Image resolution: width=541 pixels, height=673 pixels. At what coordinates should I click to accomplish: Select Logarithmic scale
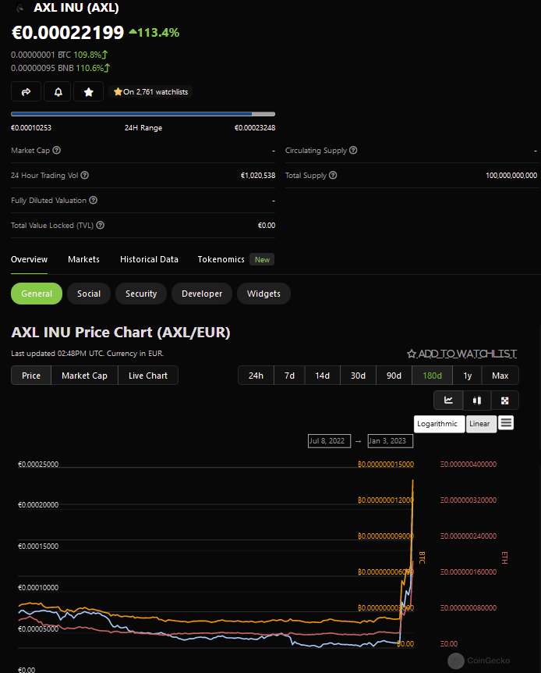click(439, 424)
